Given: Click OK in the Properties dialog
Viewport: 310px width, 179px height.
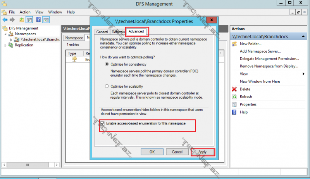Looking at the screenshot, I should coord(152,152).
